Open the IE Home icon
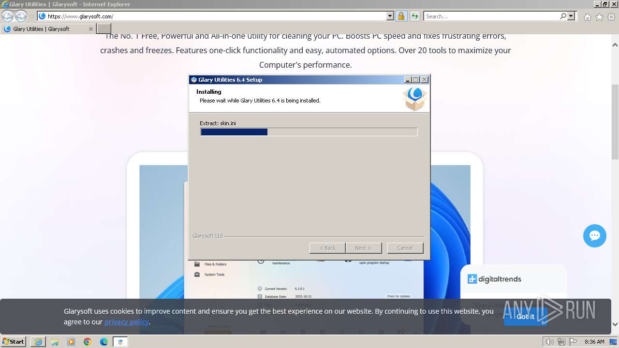619x348 pixels. click(x=587, y=17)
